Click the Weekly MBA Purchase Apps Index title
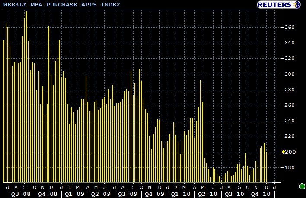The image size is (306, 198). click(x=62, y=5)
